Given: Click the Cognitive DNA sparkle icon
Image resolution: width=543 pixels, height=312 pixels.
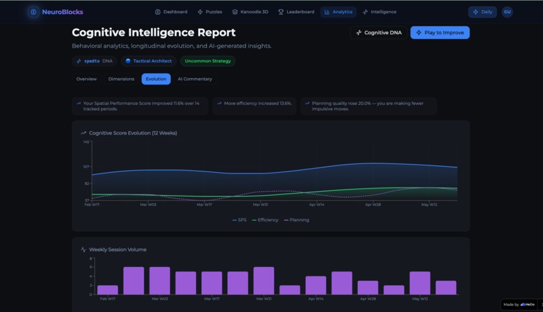Looking at the screenshot, I should [x=359, y=32].
